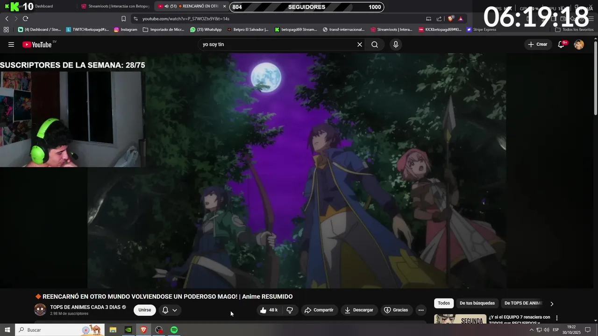
Task: Click the magnifier search button
Action: tap(375, 44)
